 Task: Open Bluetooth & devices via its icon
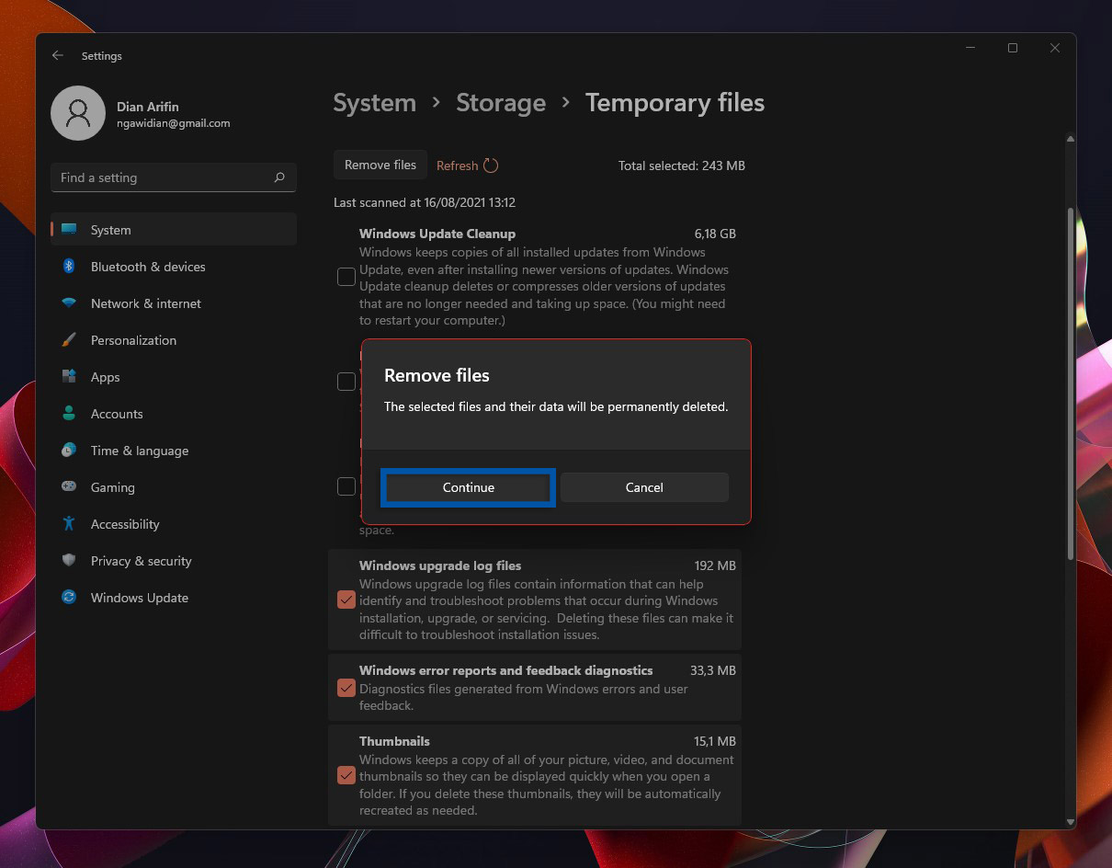(69, 267)
